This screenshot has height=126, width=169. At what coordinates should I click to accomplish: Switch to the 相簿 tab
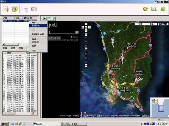pos(5,48)
